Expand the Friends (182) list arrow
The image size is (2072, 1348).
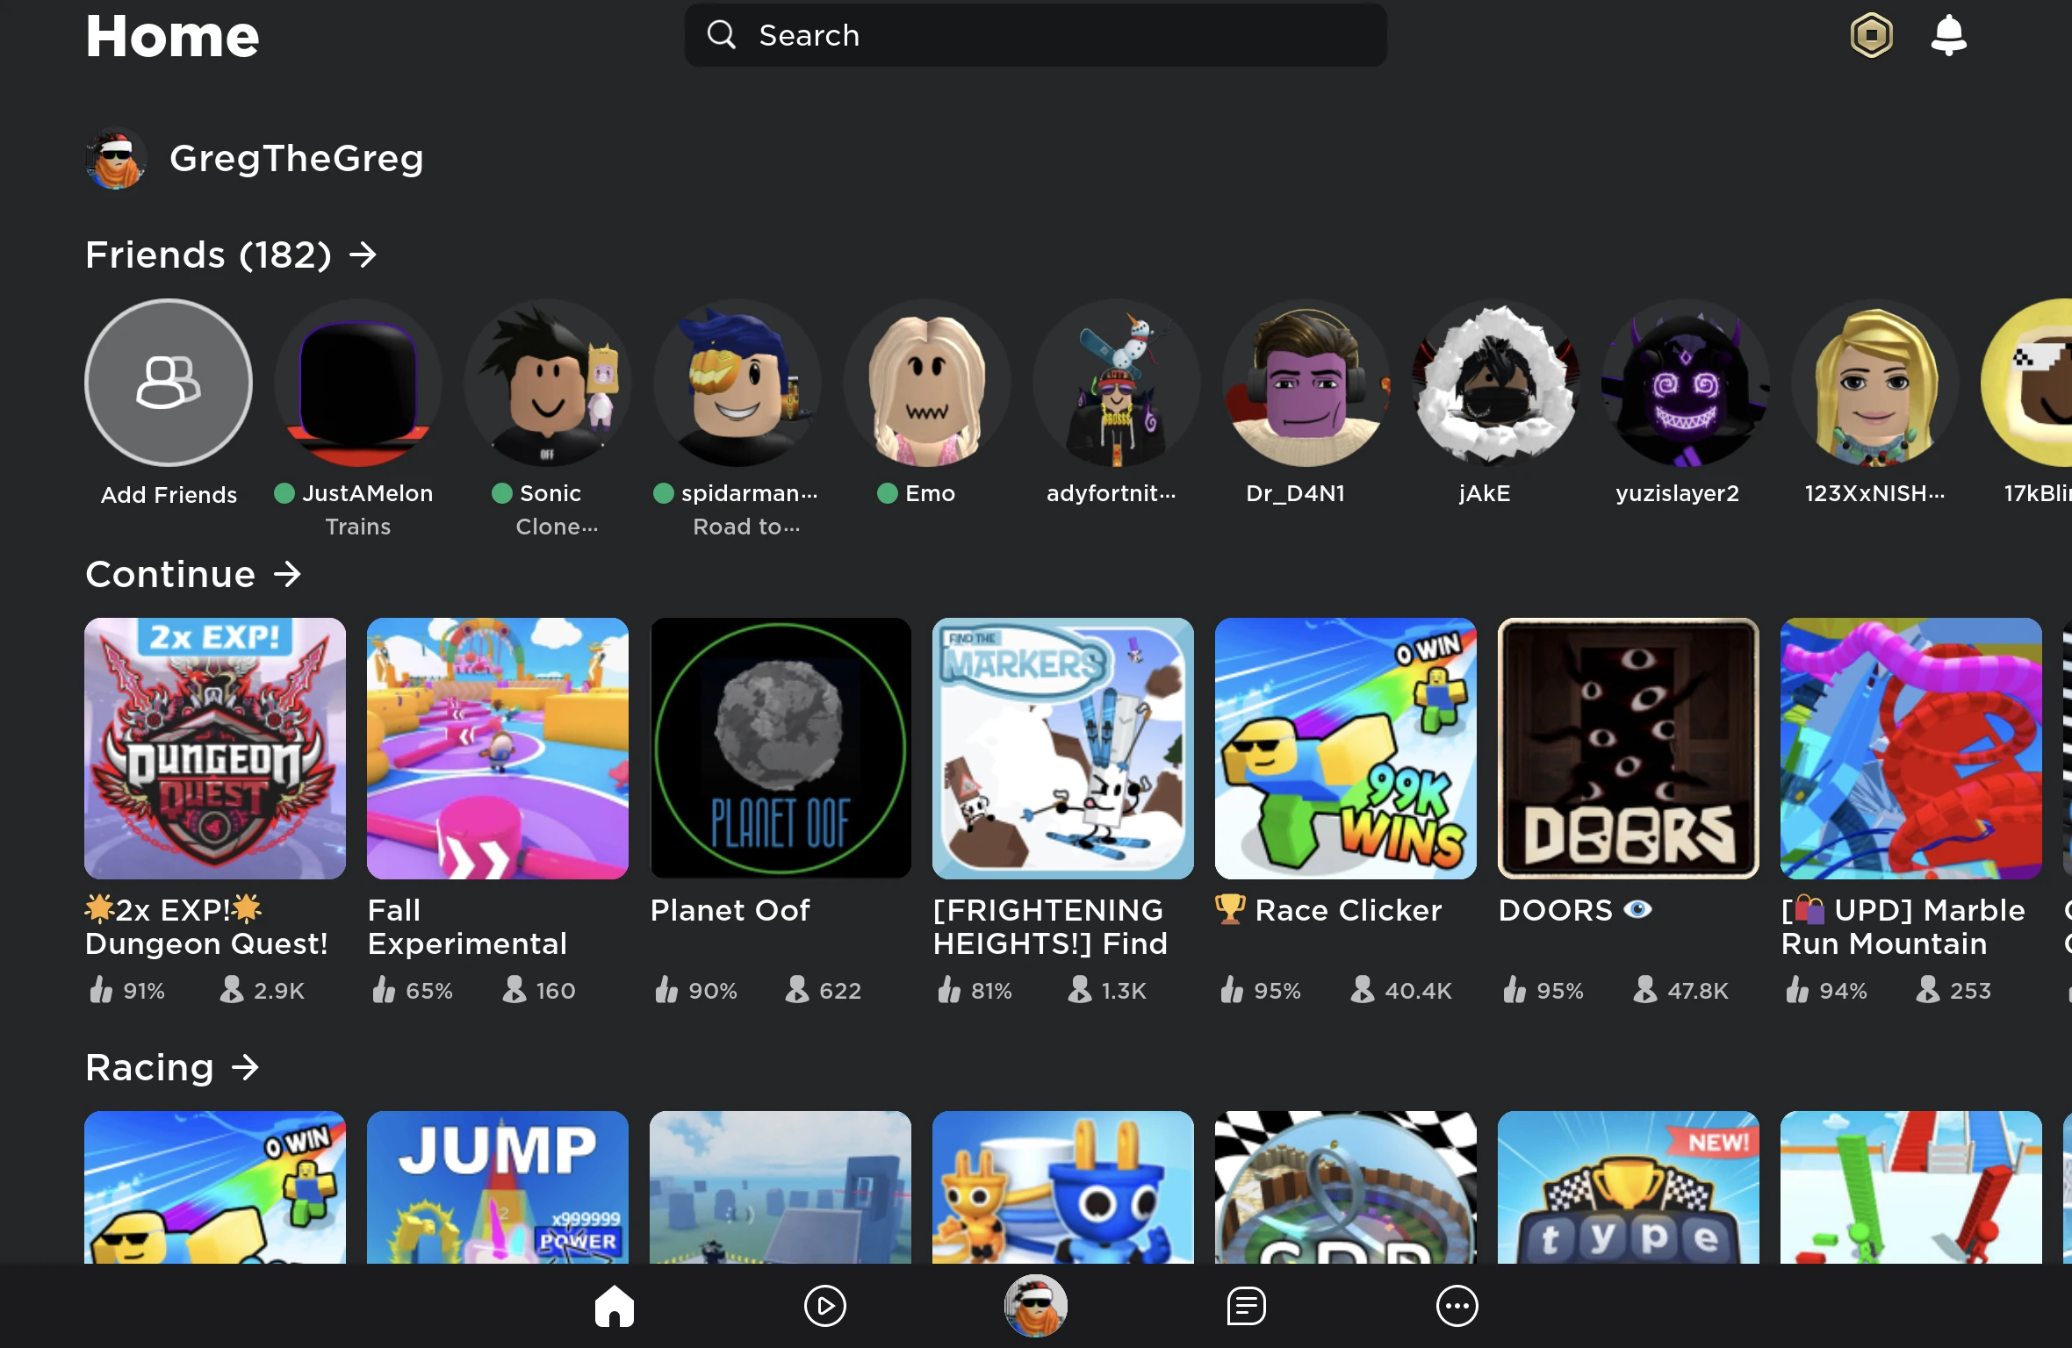[363, 255]
